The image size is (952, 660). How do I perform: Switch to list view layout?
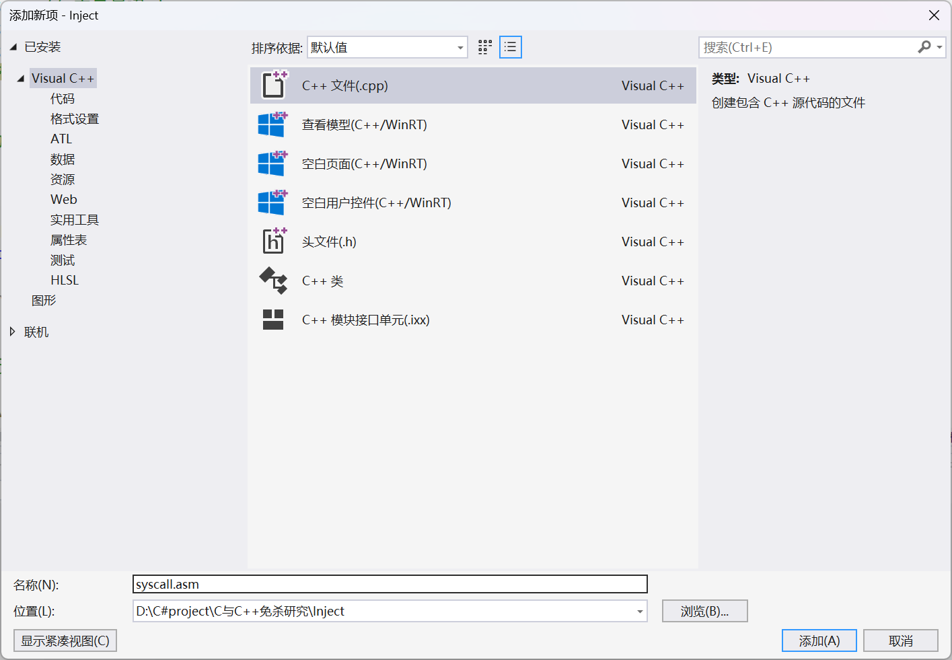pos(511,47)
